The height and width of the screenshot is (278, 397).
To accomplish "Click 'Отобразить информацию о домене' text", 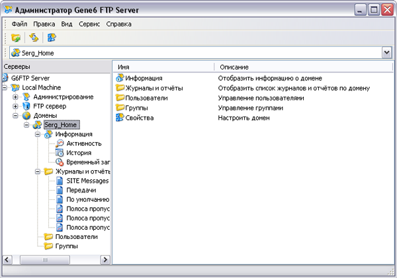I will (x=270, y=78).
